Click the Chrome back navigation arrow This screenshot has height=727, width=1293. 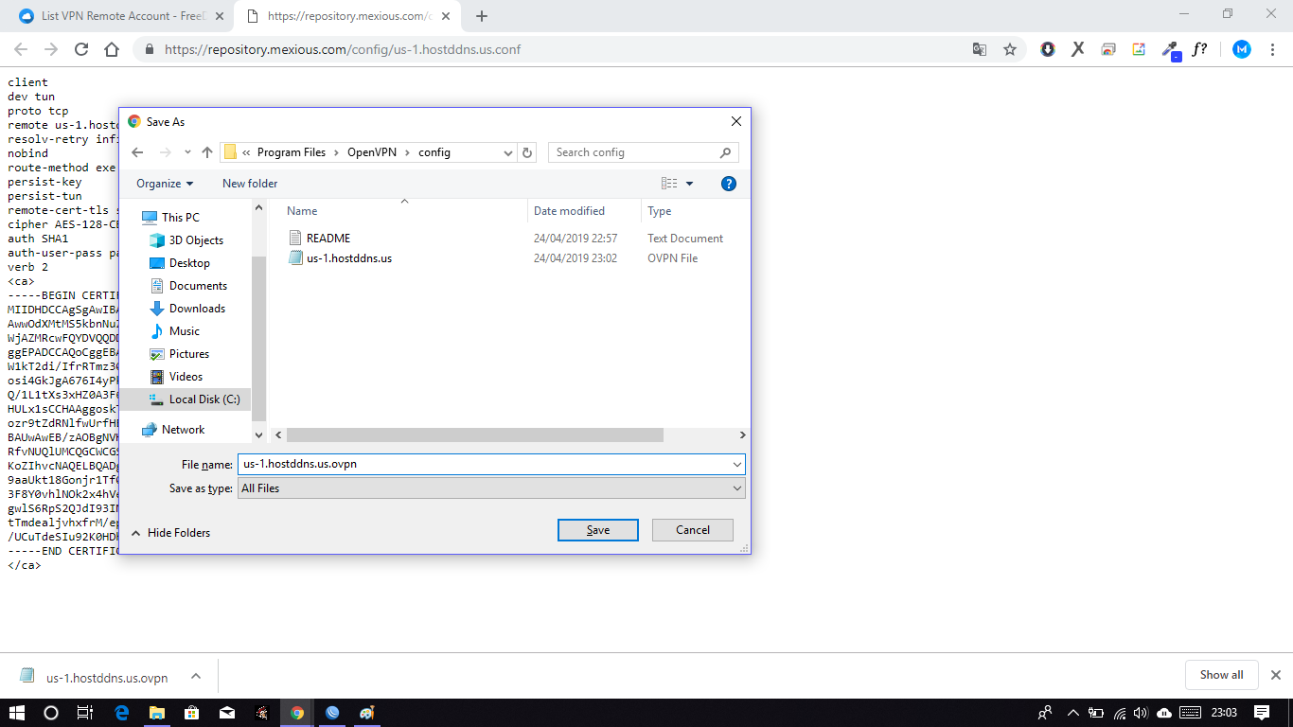(x=21, y=50)
